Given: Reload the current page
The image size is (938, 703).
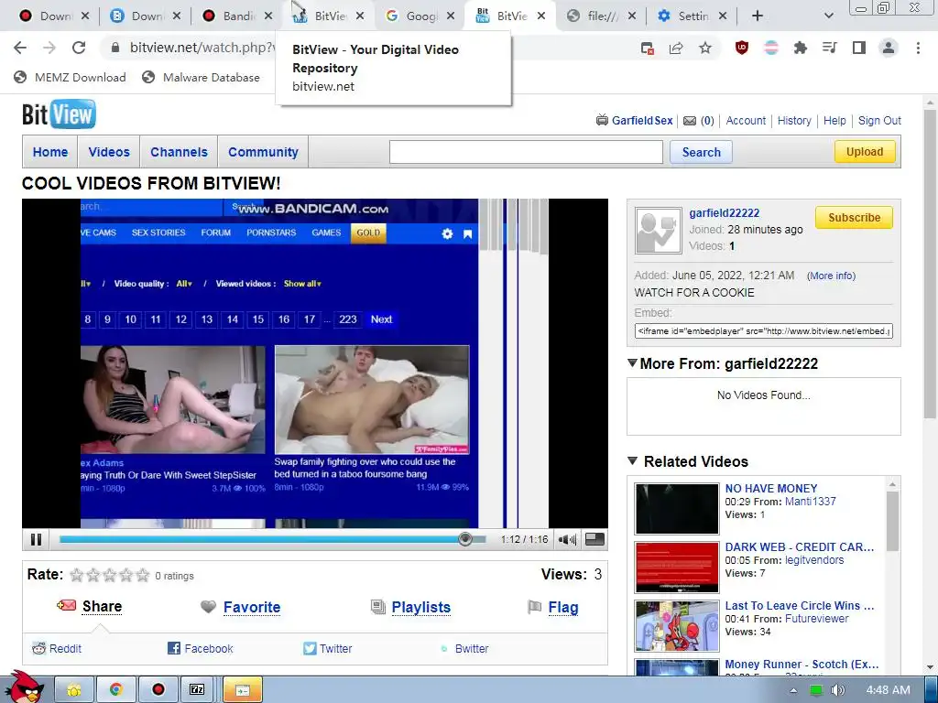Looking at the screenshot, I should click(79, 48).
